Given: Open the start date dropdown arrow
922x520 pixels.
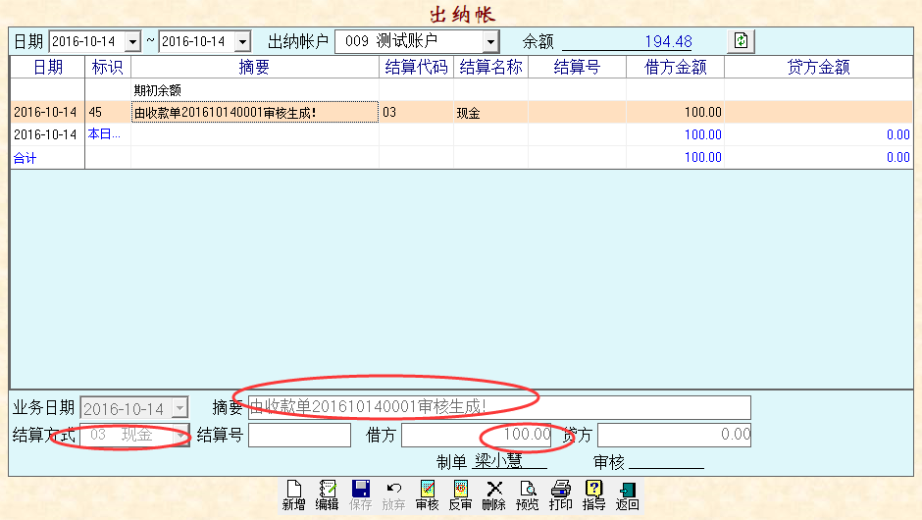Looking at the screenshot, I should click(x=132, y=42).
